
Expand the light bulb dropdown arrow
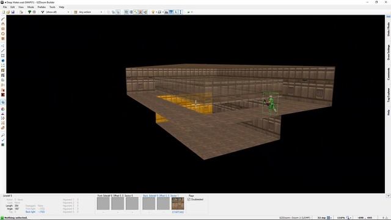[156, 12]
